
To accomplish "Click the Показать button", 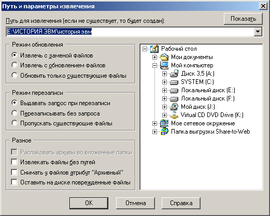I will [x=243, y=19].
